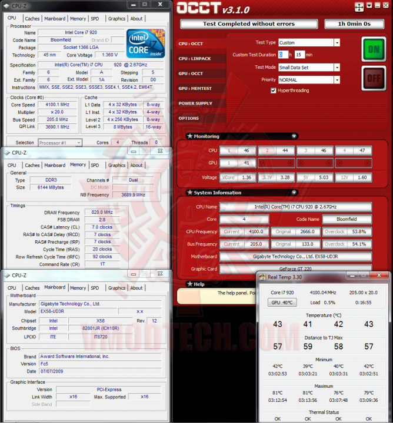Open CPU tab in CPU-Z Memory window
This screenshot has width=393, height=423.
pyautogui.click(x=12, y=165)
